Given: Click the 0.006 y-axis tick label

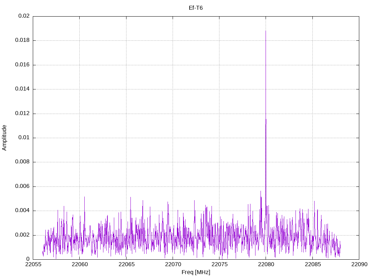Looking at the screenshot, I should pos(22,186).
